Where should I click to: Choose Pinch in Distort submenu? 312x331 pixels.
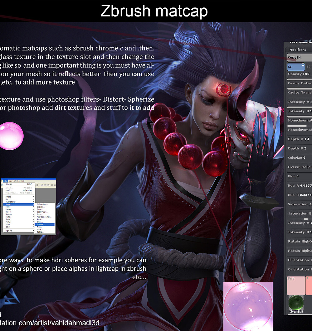(45, 214)
